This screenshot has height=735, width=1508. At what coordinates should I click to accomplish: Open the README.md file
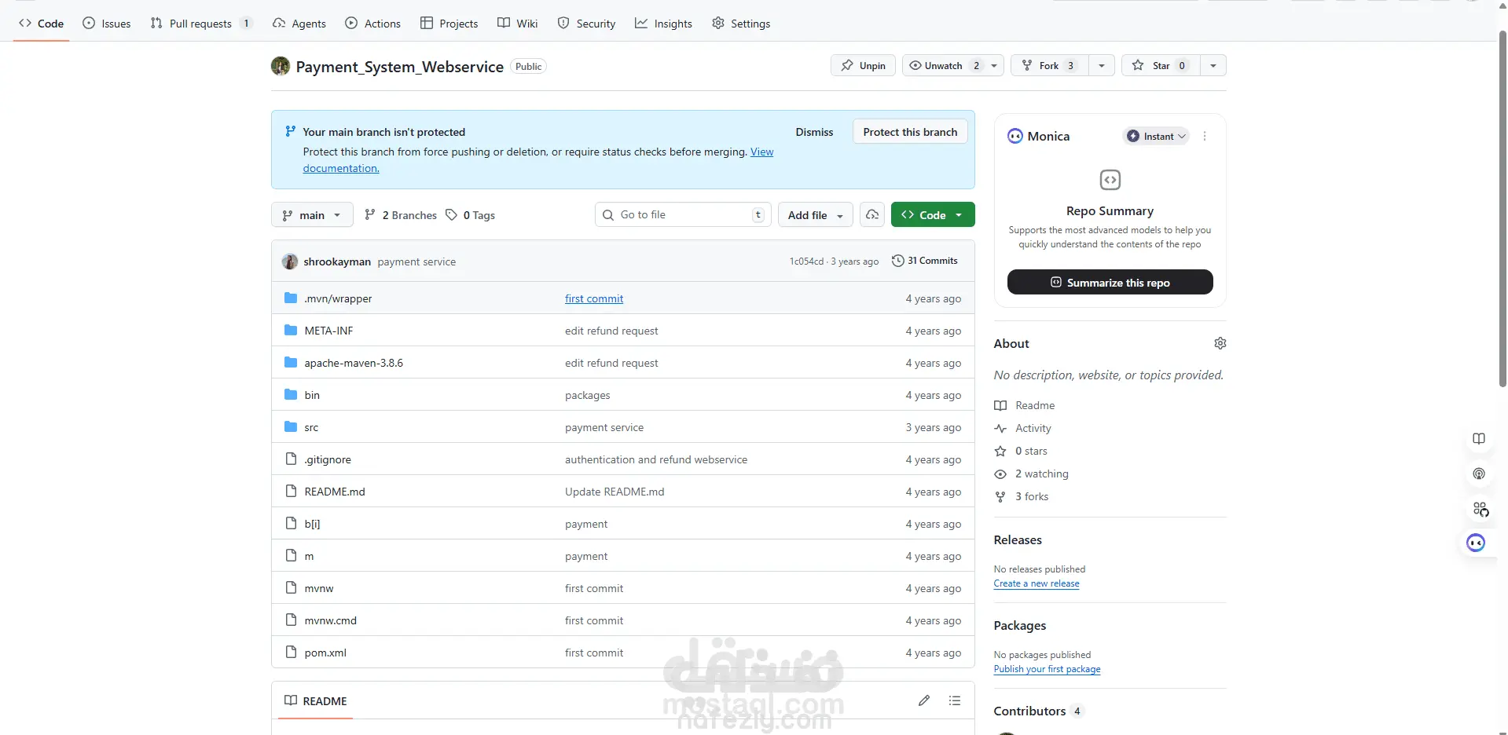click(335, 492)
